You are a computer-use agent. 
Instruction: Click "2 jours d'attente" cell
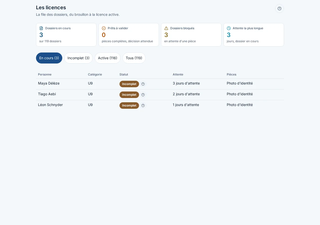[186, 94]
